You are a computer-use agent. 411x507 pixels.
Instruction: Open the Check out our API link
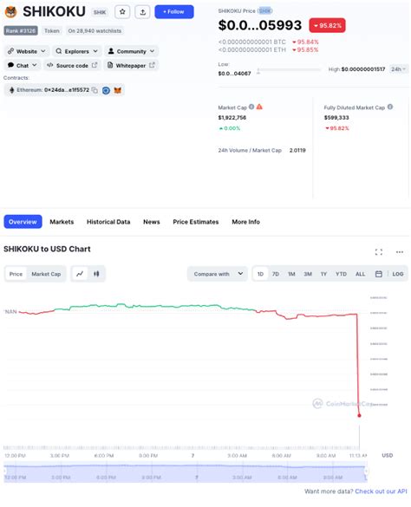[x=381, y=491]
